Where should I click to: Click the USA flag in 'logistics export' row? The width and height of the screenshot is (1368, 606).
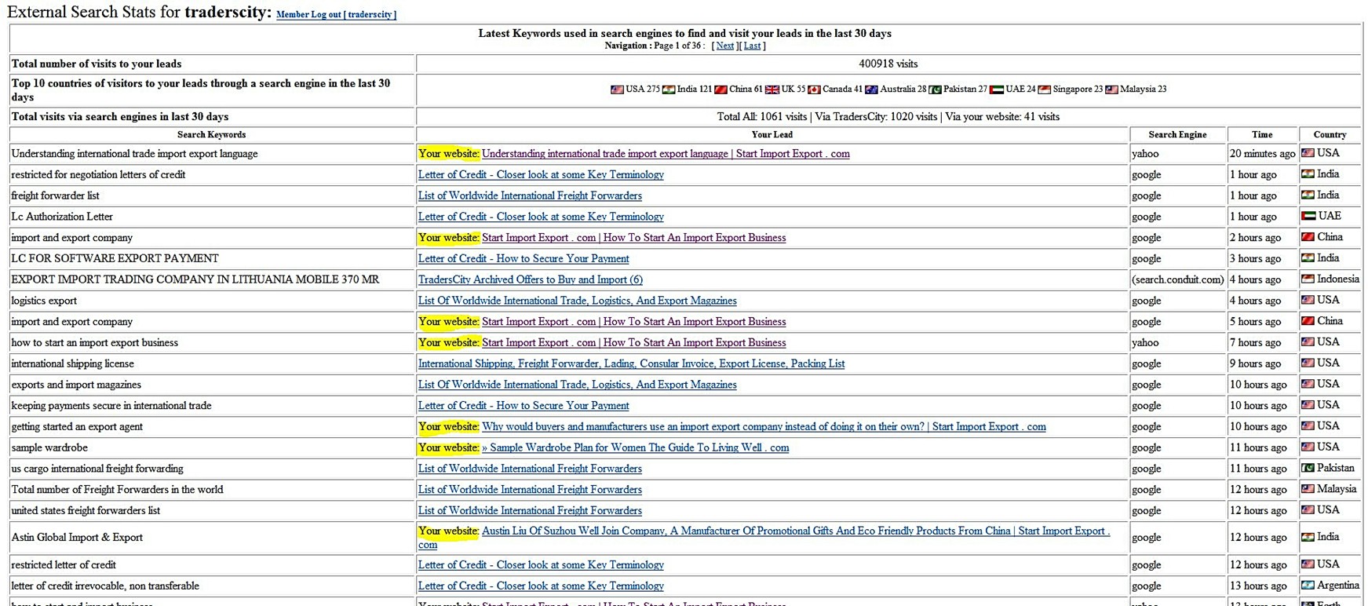click(x=1308, y=300)
